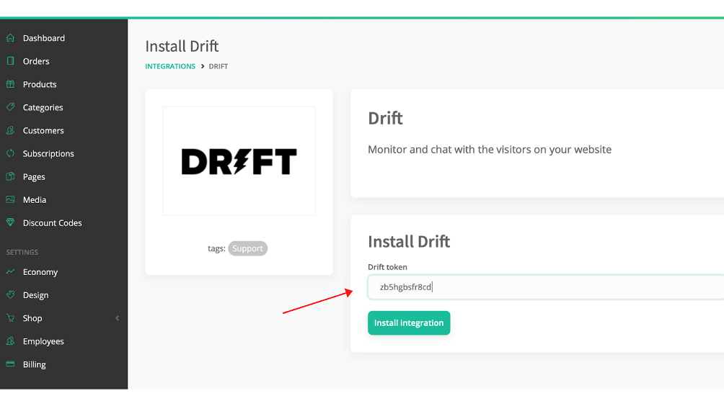724x406 pixels.
Task: Click the Drift logo image
Action: pos(239,161)
